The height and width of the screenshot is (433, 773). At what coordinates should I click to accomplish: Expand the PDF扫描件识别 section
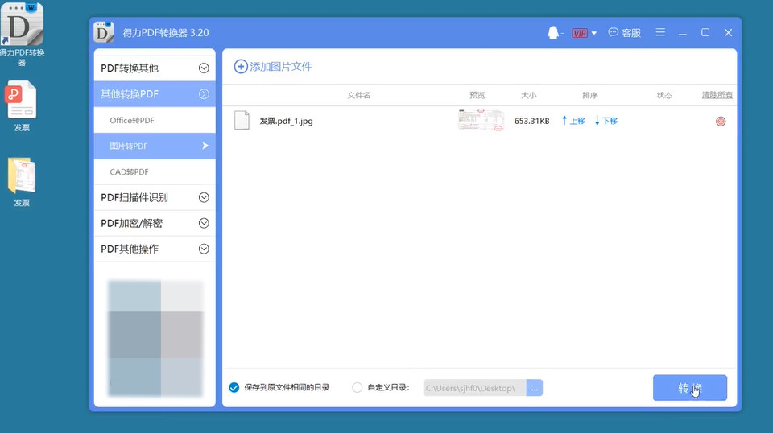click(155, 197)
